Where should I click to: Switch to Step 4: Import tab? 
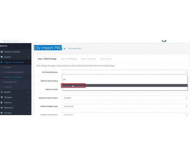point(106,59)
